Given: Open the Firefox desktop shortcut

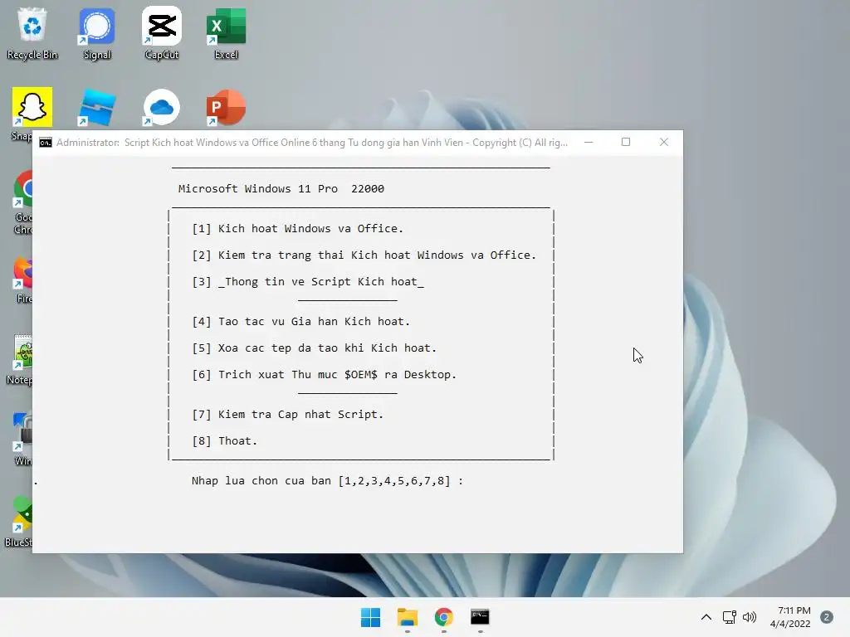Looking at the screenshot, I should (23, 280).
